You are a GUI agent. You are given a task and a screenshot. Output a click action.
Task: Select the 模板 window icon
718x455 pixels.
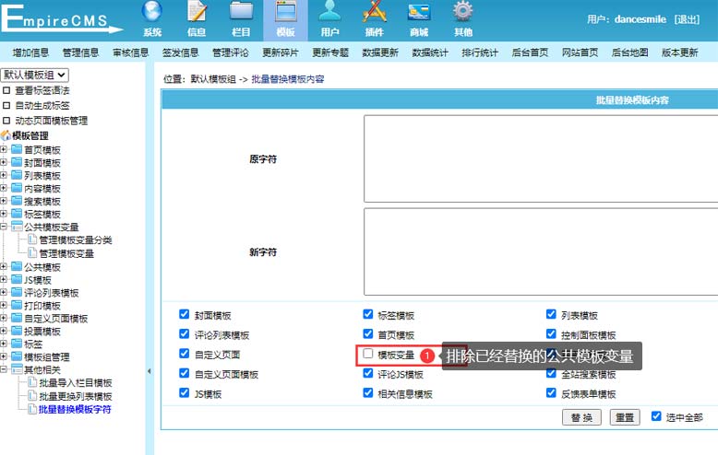286,11
